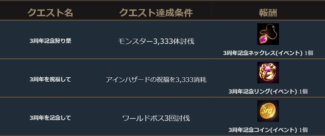Image resolution: width=325 pixels, height=136 pixels.
Task: Select the クエスト達成条件 column header
Action: click(x=156, y=13)
